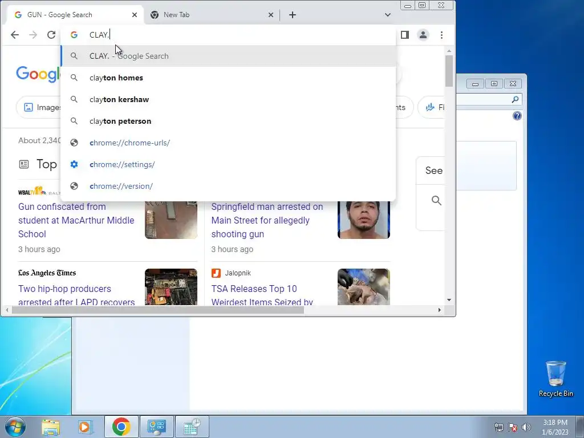The height and width of the screenshot is (438, 584).
Task: Click the Jalopnik source icon
Action: pyautogui.click(x=216, y=273)
